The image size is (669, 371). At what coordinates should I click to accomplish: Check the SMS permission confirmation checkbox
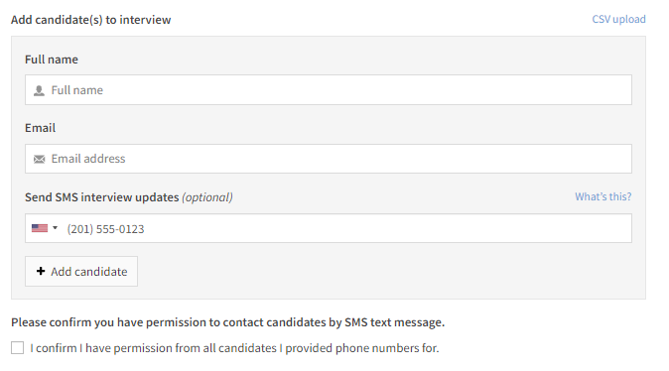pyautogui.click(x=18, y=347)
